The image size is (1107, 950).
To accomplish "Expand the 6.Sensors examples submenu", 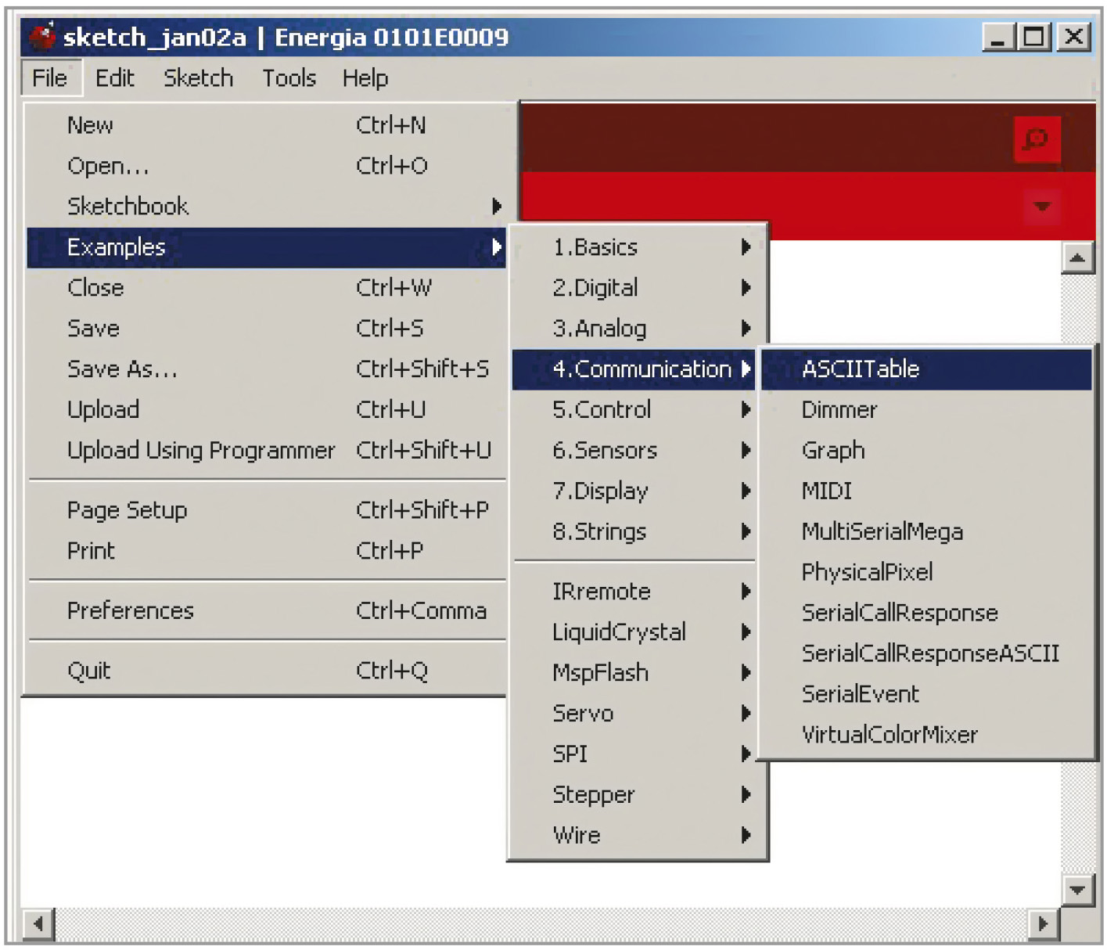I will pos(634,451).
